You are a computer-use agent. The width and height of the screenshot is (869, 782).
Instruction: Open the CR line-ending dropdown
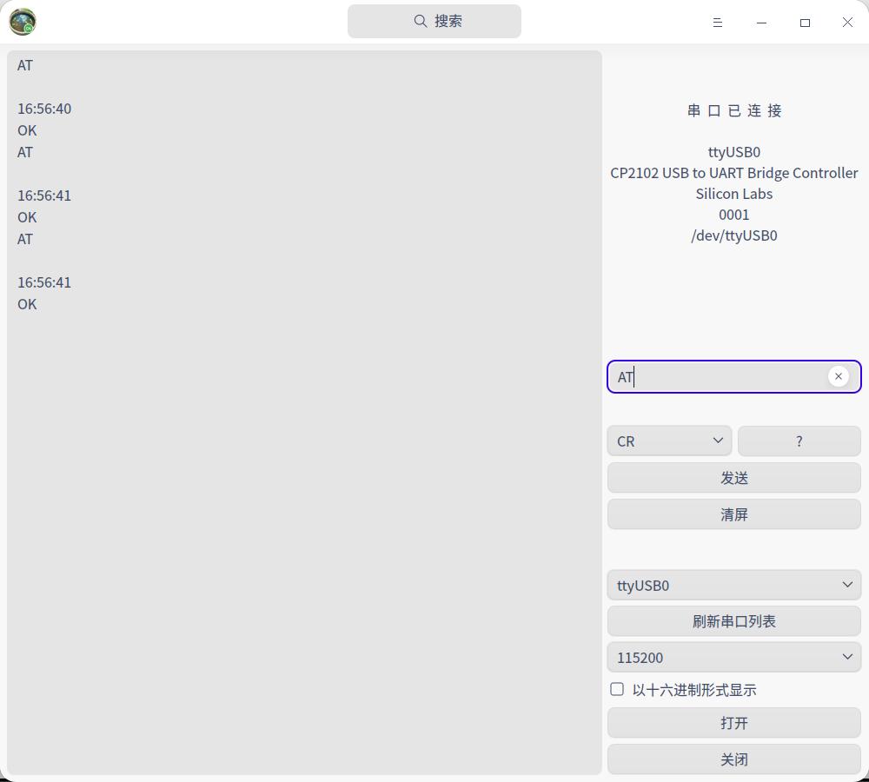coord(669,441)
